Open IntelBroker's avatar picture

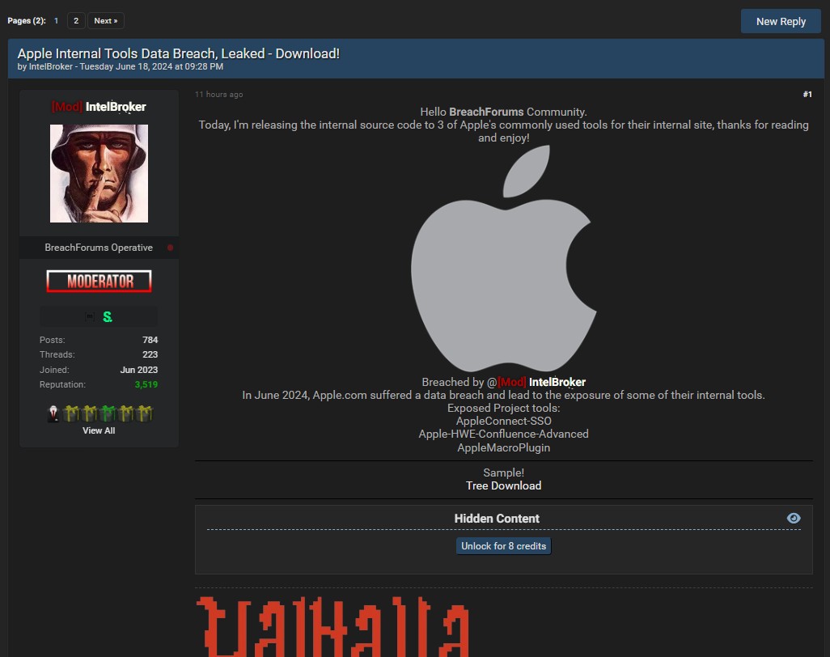(99, 173)
